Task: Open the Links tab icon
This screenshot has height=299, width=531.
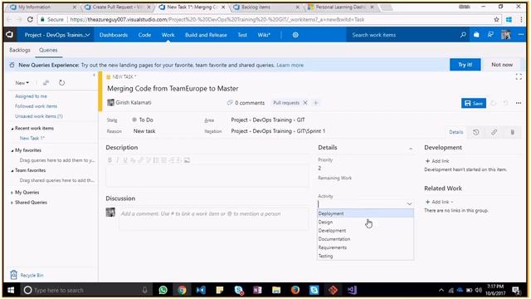Action: pyautogui.click(x=494, y=132)
